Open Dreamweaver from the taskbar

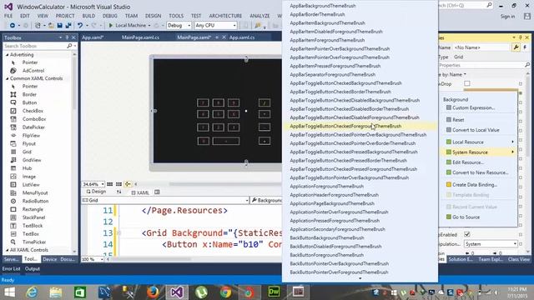(274, 292)
